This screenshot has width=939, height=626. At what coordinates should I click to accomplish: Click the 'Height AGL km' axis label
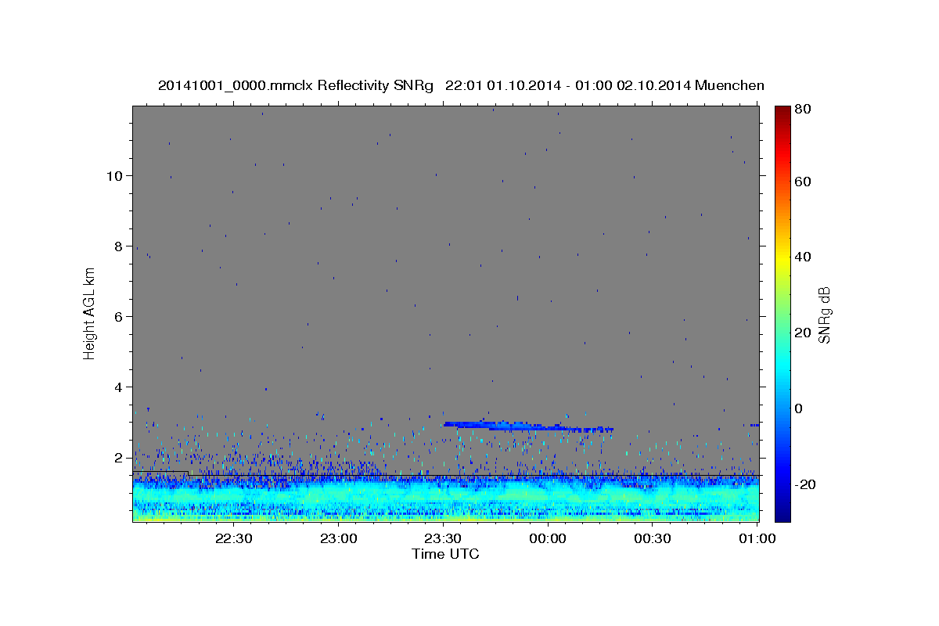[89, 314]
